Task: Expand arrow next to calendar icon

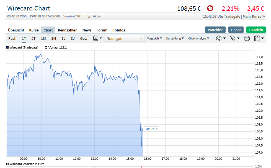Action: [101, 38]
